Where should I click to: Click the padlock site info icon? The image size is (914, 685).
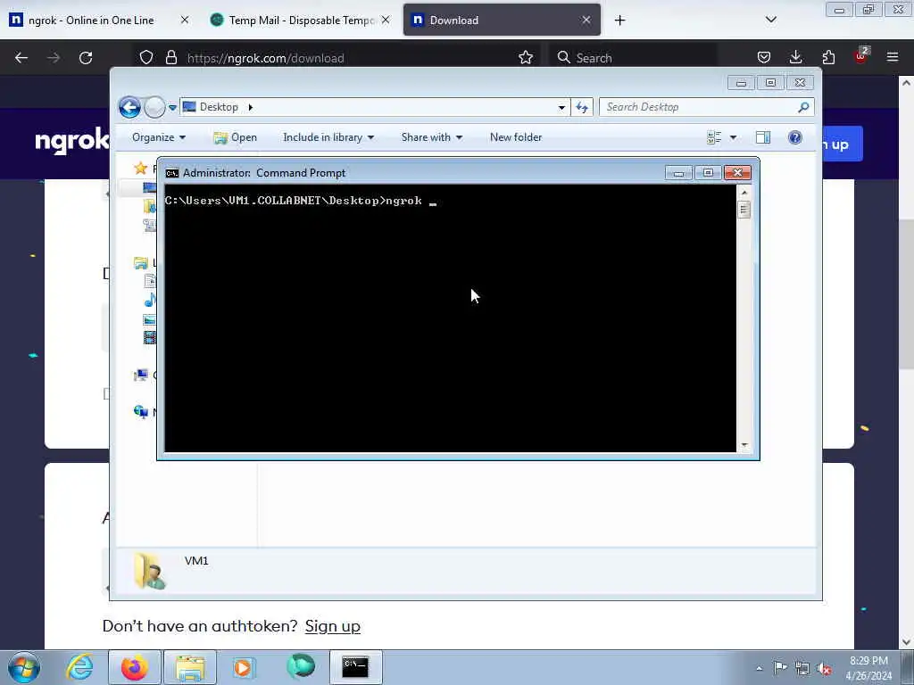[x=170, y=58]
